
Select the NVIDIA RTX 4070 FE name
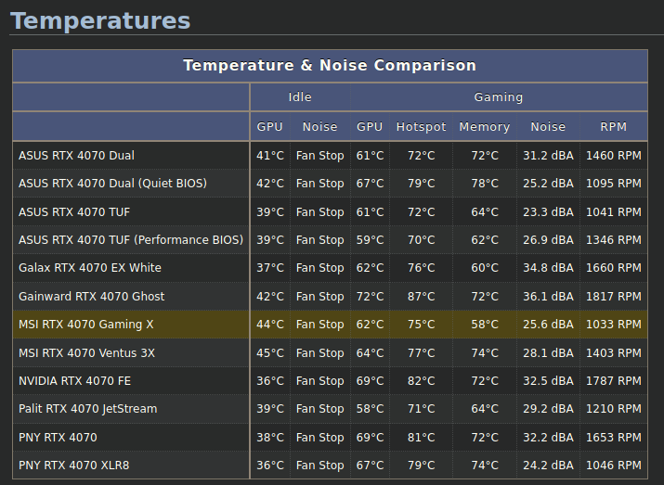coord(74,381)
